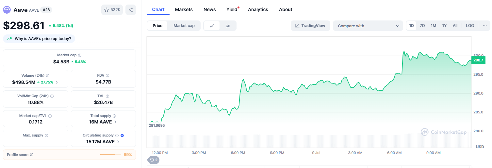Click the info icon beside TVL
Image resolution: width=492 pixels, height=168 pixels.
[107, 96]
